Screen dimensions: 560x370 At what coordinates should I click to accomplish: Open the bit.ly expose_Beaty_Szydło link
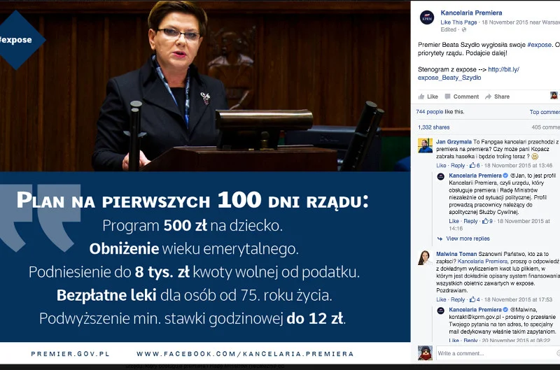click(468, 73)
